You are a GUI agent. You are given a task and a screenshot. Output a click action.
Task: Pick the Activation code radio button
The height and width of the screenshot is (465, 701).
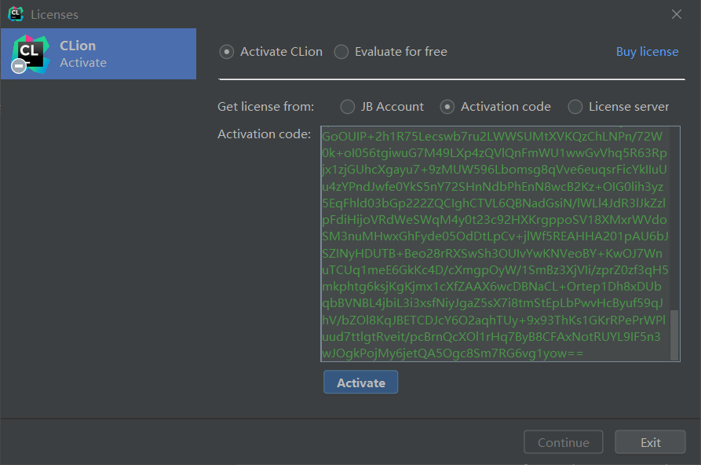pos(447,107)
